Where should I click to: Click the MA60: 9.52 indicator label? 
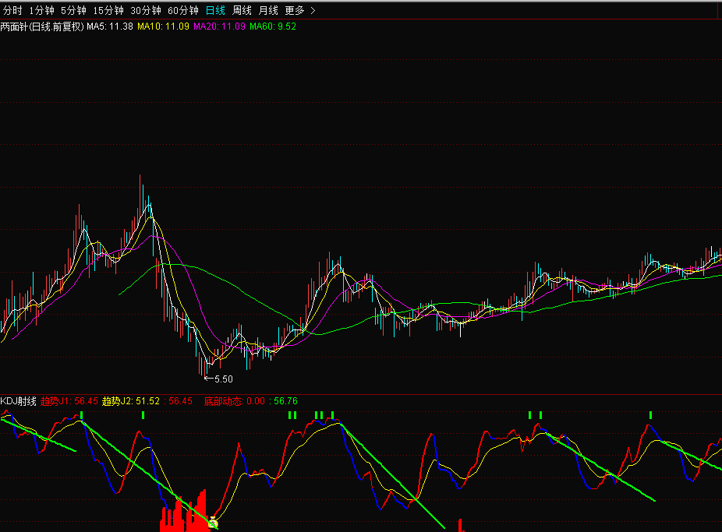pyautogui.click(x=273, y=26)
